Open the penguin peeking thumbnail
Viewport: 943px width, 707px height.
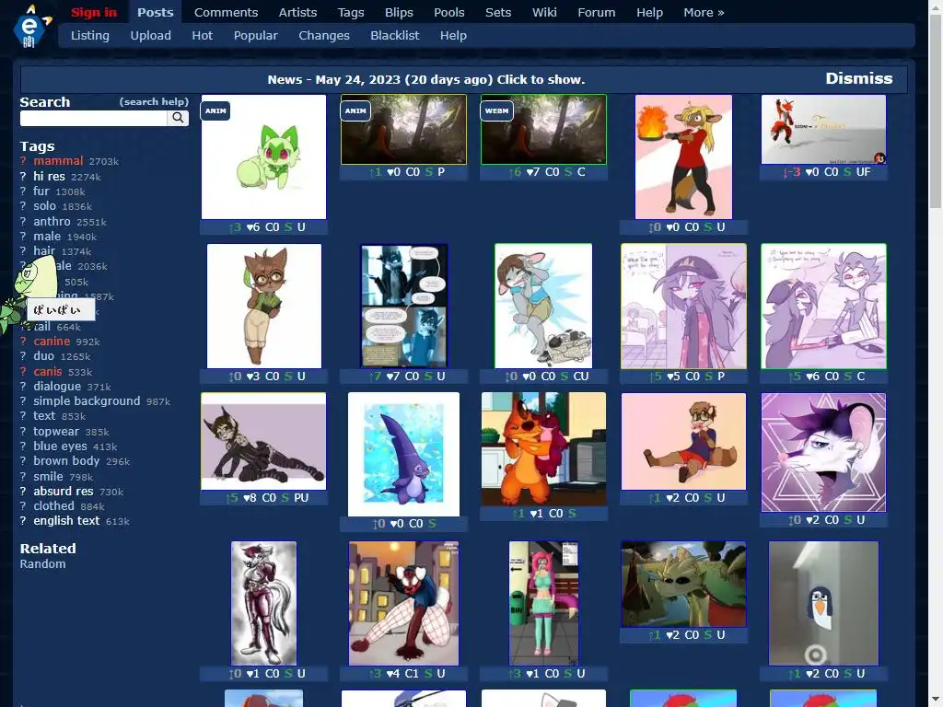(x=823, y=603)
